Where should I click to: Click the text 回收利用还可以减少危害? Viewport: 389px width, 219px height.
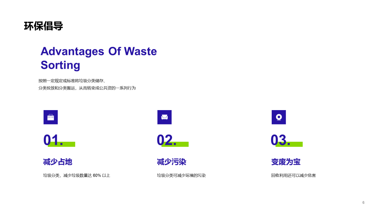(x=294, y=176)
